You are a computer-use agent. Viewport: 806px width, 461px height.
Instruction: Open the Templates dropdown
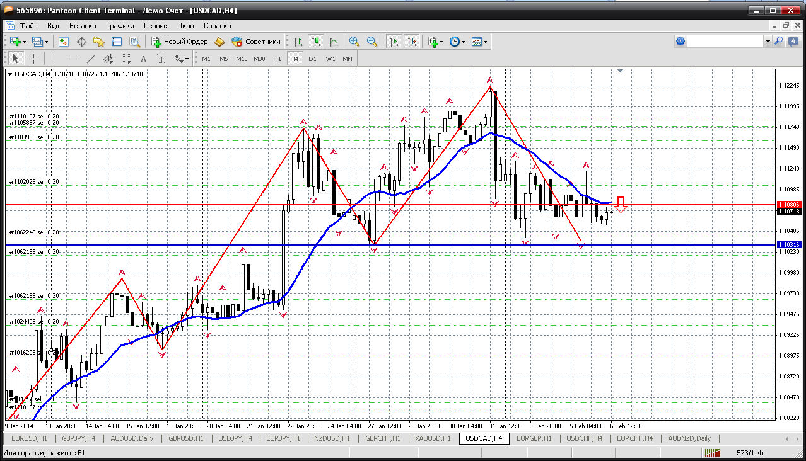pyautogui.click(x=479, y=42)
